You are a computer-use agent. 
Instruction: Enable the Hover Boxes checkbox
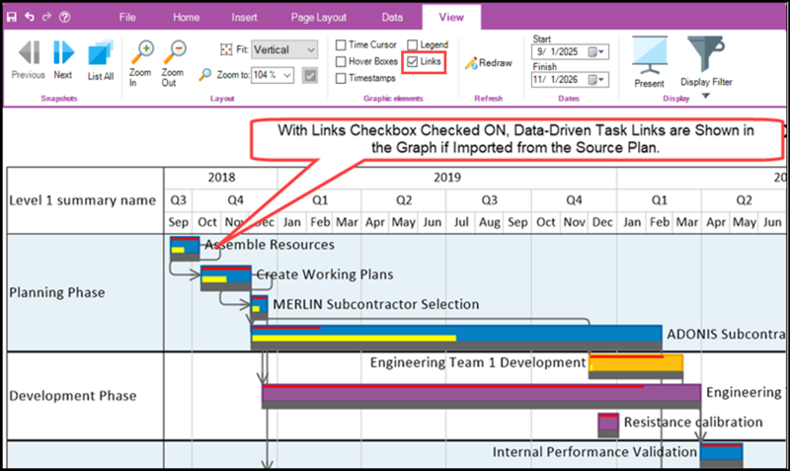point(341,61)
